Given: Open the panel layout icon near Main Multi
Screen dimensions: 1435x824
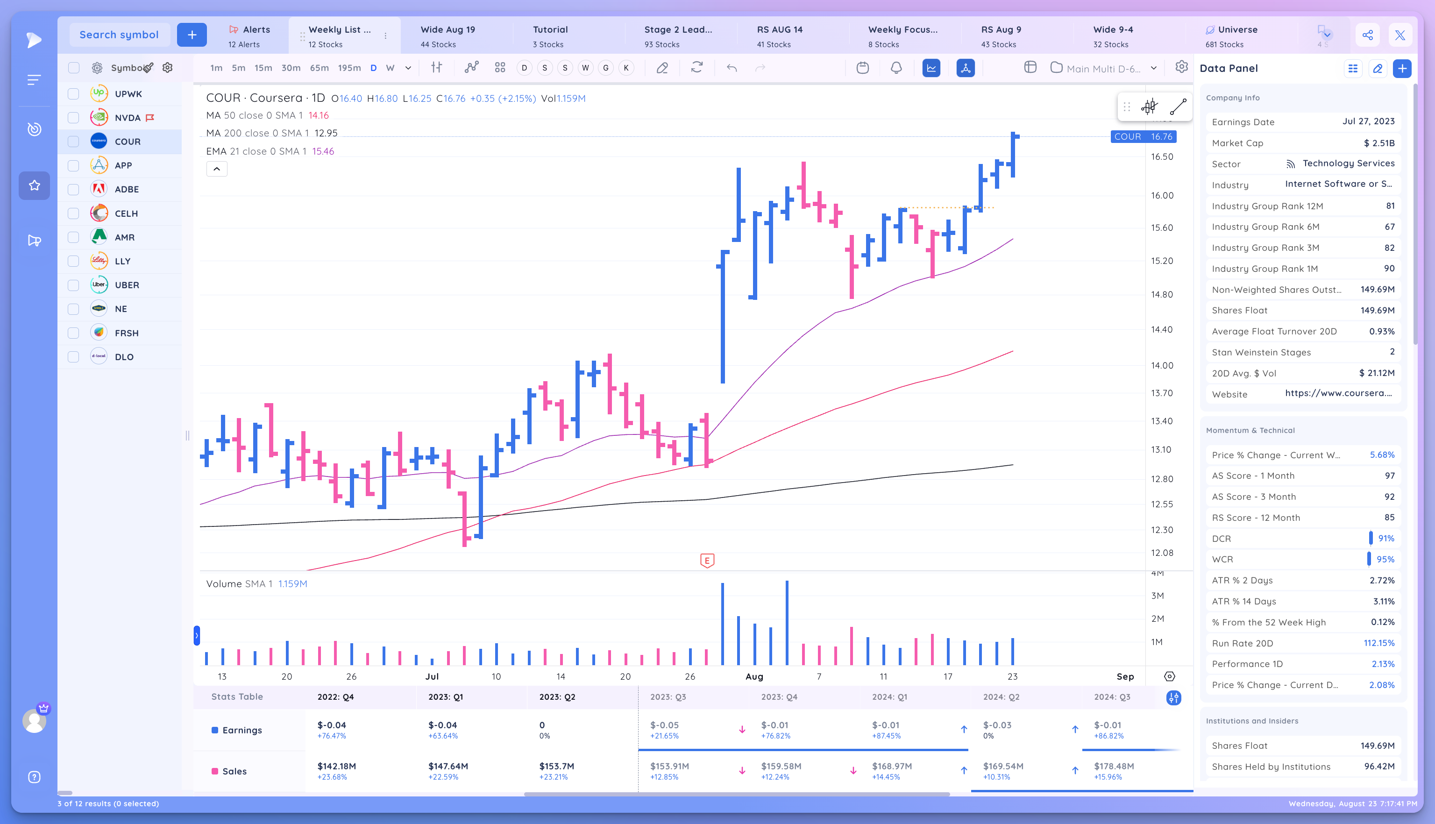Looking at the screenshot, I should pos(1030,67).
